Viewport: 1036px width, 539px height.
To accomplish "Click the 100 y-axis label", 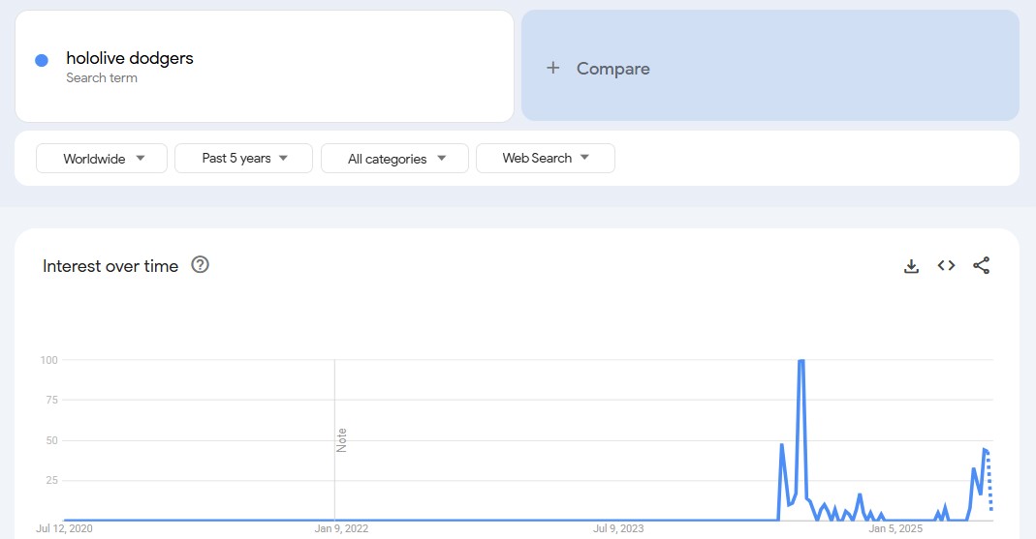I will pyautogui.click(x=49, y=360).
